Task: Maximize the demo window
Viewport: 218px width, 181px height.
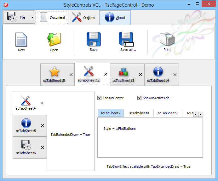Action: [198, 4]
